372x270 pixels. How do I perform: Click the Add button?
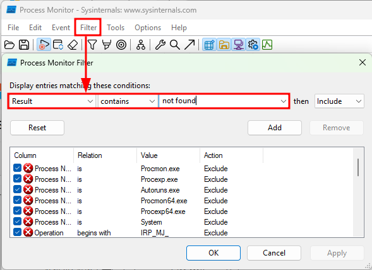tap(275, 128)
